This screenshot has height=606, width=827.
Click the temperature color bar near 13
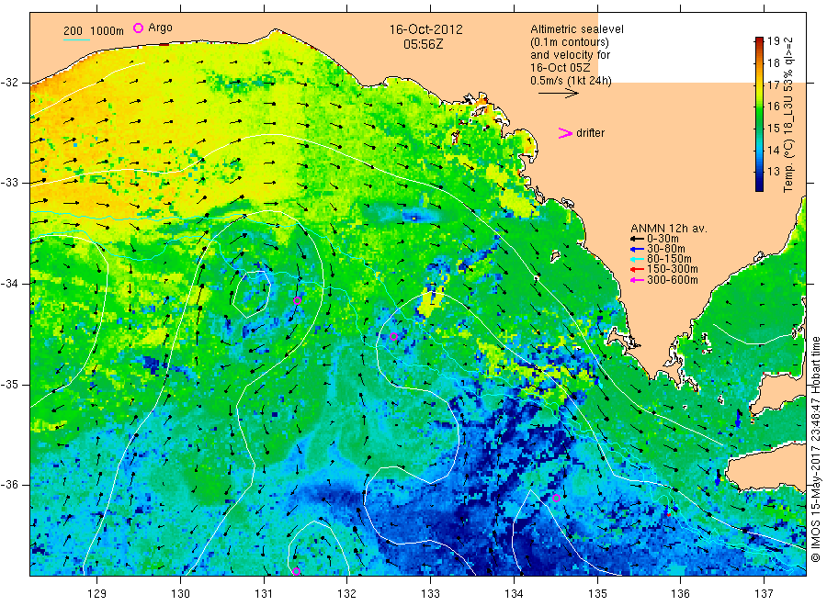click(x=759, y=172)
